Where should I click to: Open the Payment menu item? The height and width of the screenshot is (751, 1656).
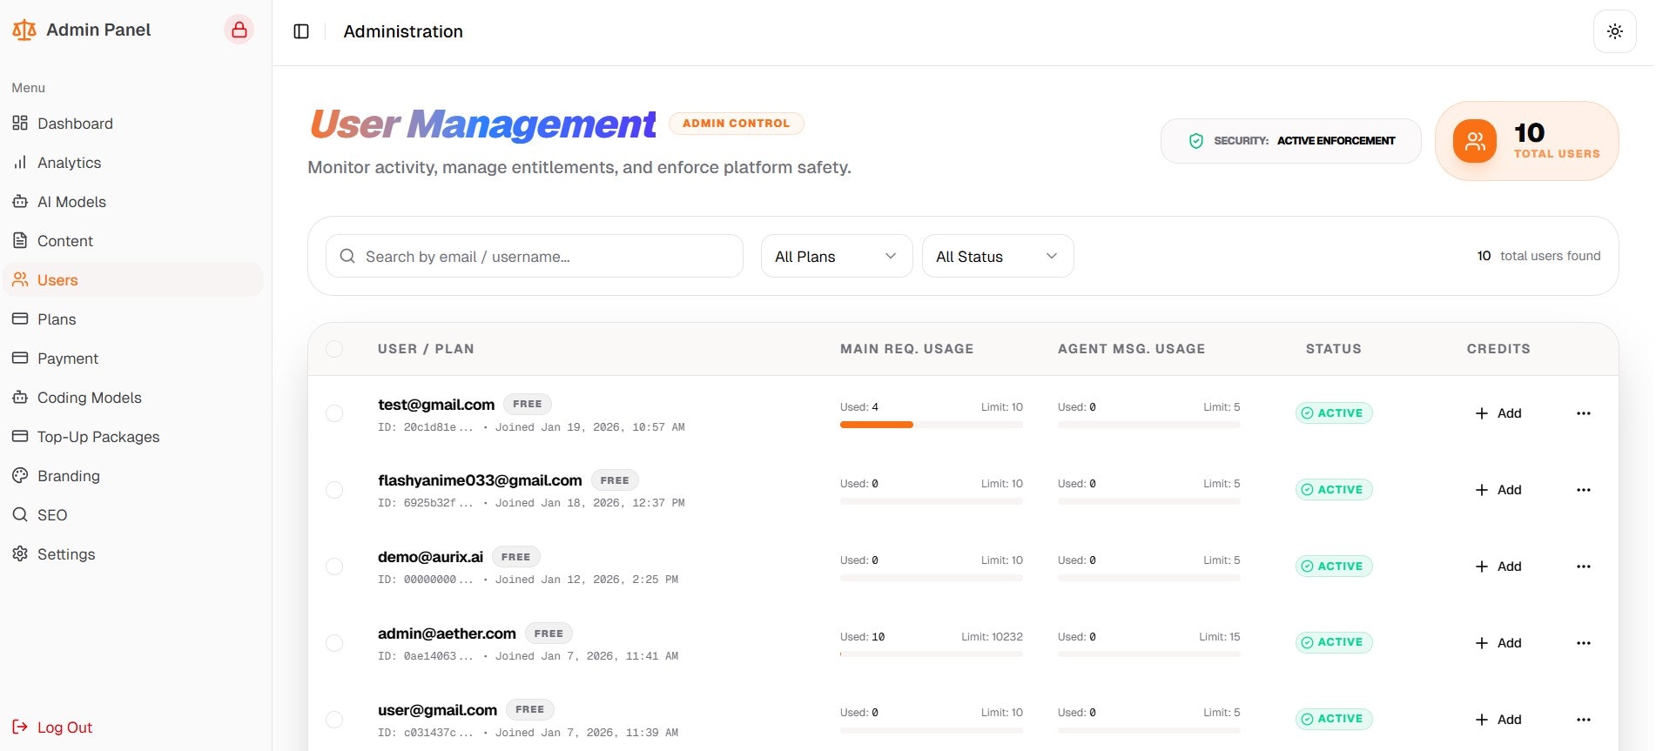click(x=133, y=358)
